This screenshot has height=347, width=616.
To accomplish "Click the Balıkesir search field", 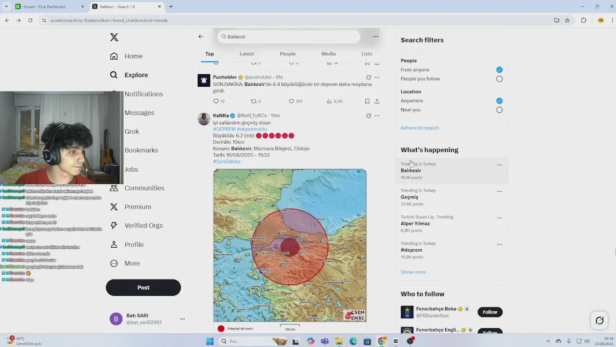I will [x=289, y=37].
